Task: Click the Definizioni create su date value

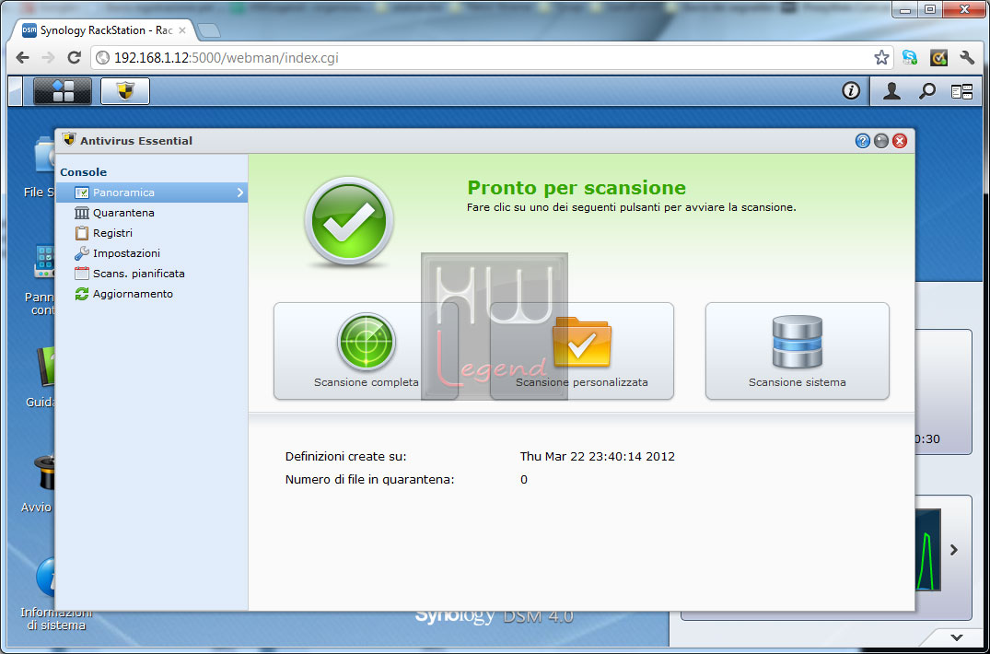Action: click(x=598, y=456)
